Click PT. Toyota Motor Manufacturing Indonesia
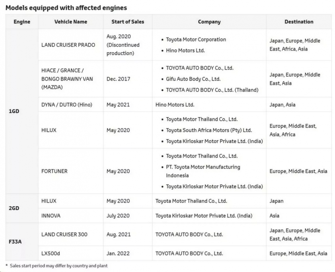This screenshot has width=335, height=272. click(x=203, y=171)
